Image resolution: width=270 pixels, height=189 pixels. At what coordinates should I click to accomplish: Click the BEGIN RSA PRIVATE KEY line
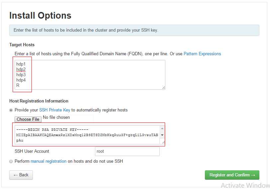[x=52, y=129]
